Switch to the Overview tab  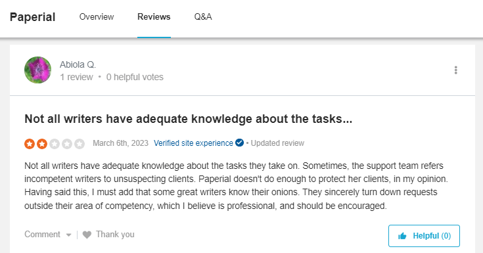pyautogui.click(x=97, y=16)
